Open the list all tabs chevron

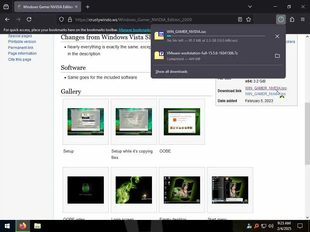coord(250,7)
